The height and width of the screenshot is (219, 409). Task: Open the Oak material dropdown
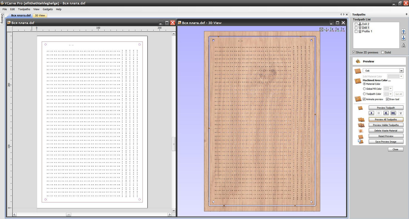401,71
